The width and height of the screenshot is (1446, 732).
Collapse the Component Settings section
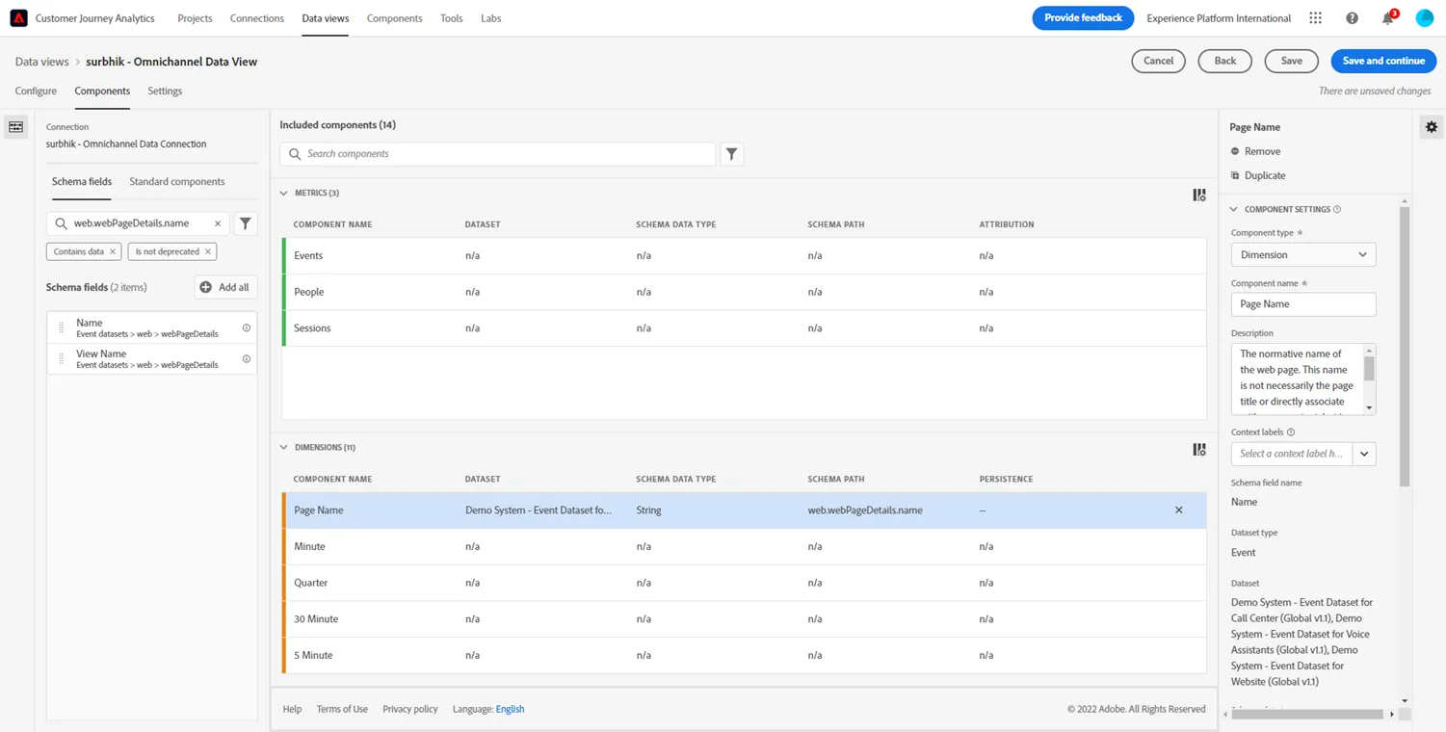pyautogui.click(x=1234, y=209)
